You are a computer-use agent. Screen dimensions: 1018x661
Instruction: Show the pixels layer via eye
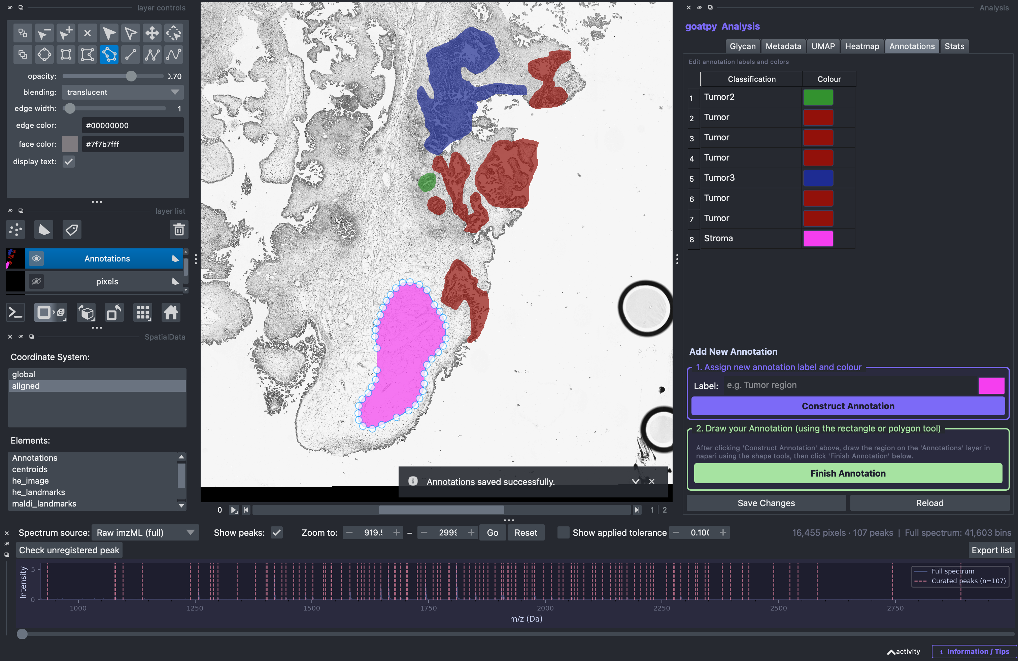(x=36, y=281)
